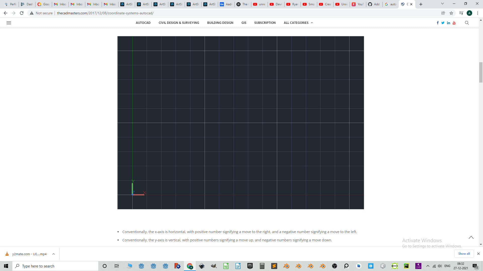Click the back-to-top arrow
This screenshot has width=483, height=271.
tap(471, 237)
